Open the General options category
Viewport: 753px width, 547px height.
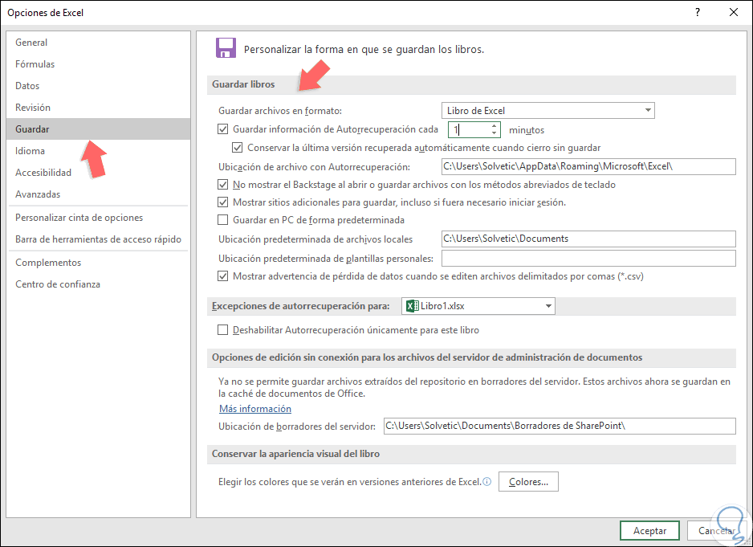point(99,43)
